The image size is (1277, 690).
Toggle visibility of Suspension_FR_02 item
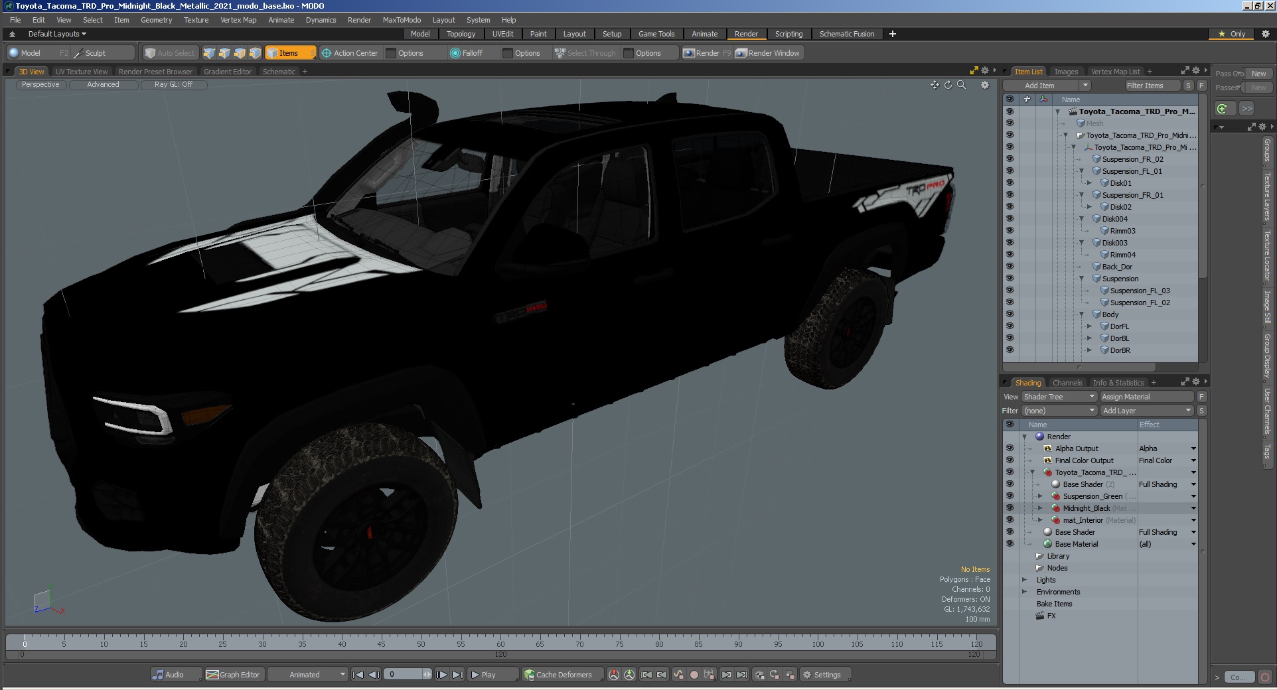click(1010, 159)
